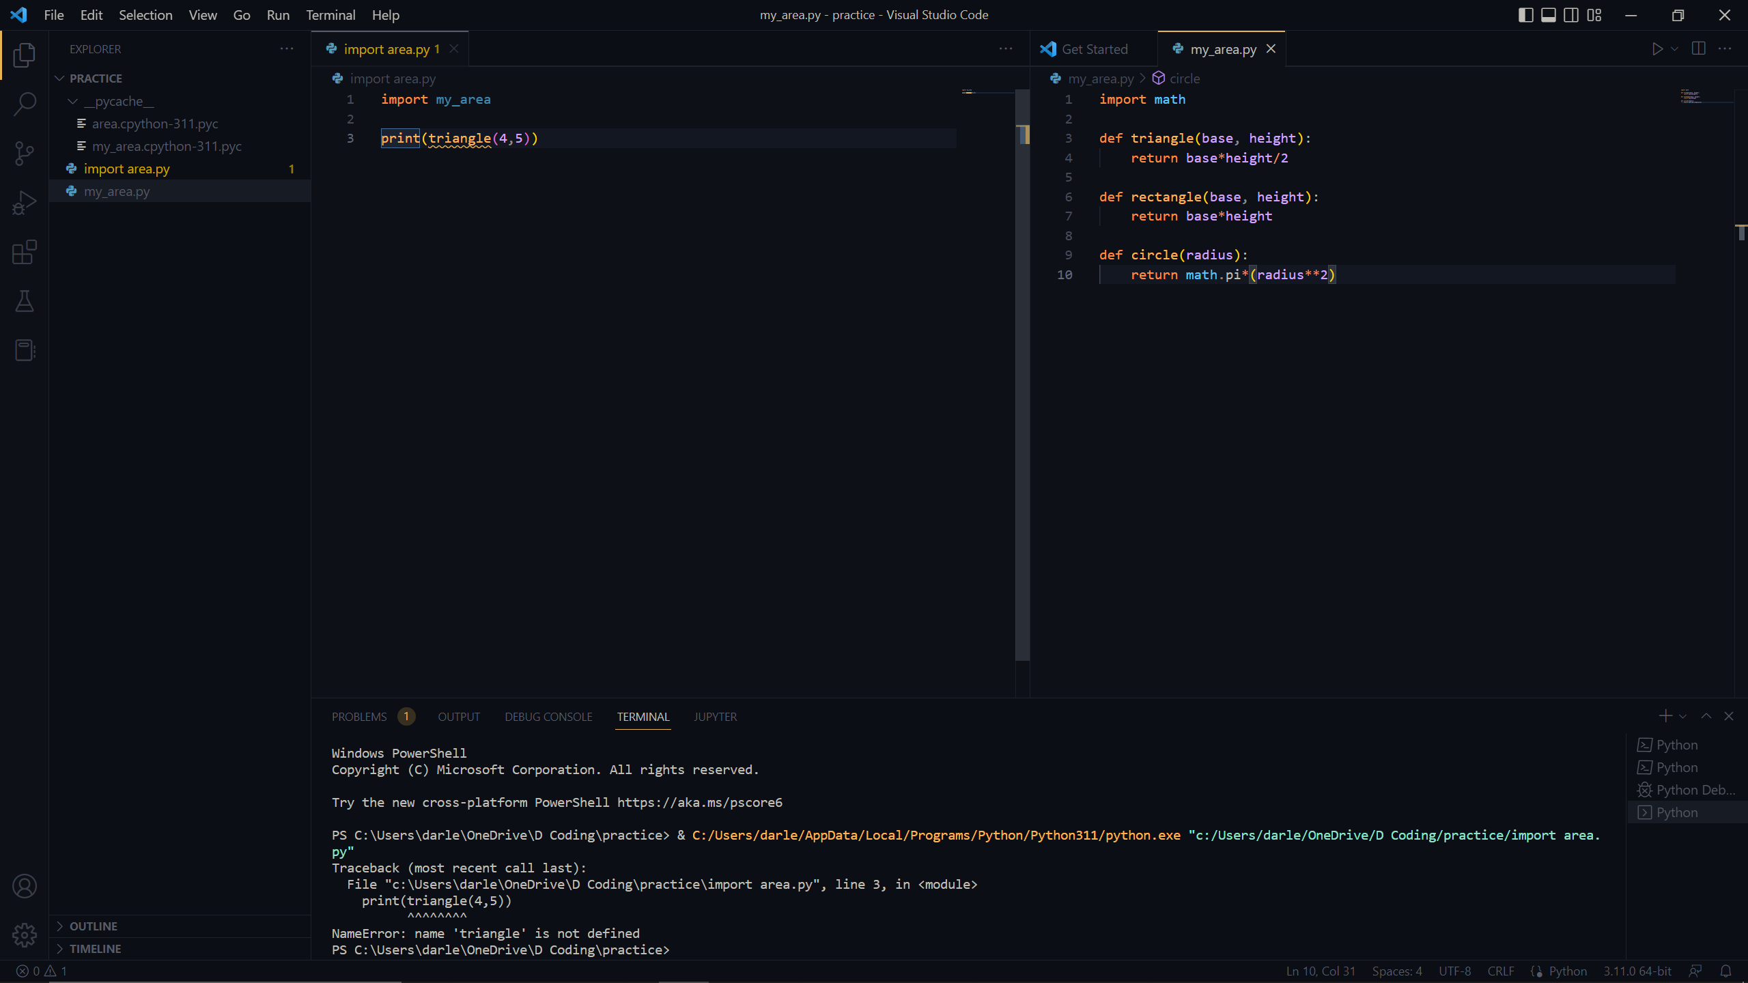Open the Jupyter notebook sidebar icon
This screenshot has height=983, width=1748.
25,350
